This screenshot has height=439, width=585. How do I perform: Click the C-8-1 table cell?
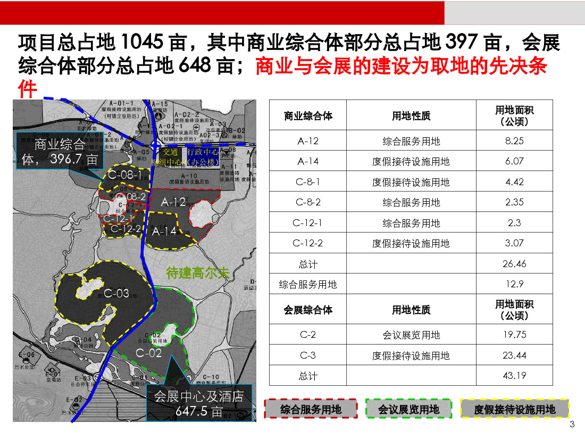[x=308, y=181]
